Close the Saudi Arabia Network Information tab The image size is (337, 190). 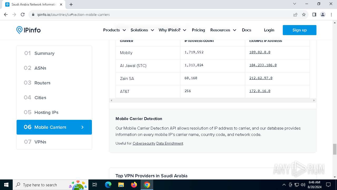click(x=61, y=4)
